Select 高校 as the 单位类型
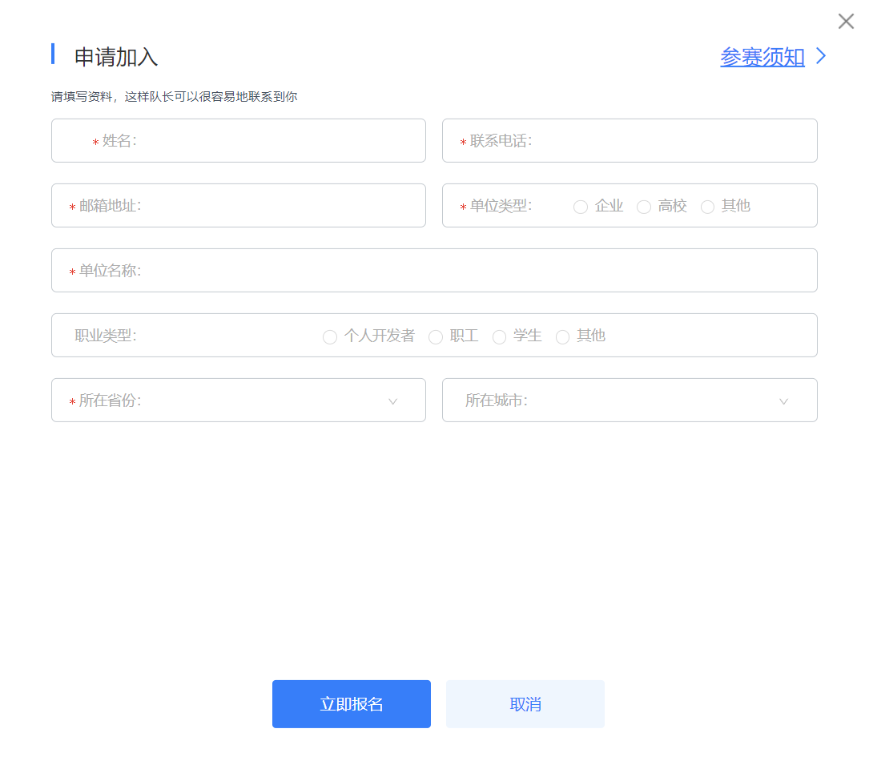The image size is (869, 765). [x=643, y=207]
